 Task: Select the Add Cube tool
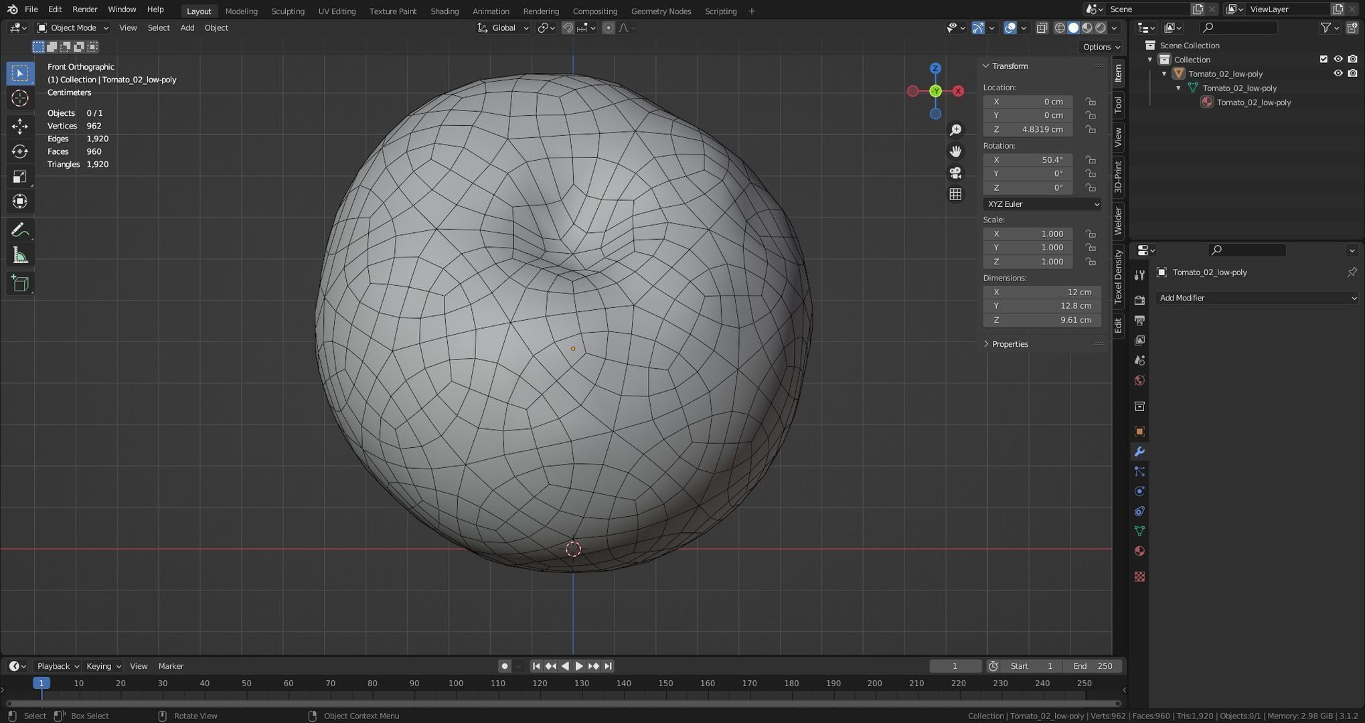pyautogui.click(x=19, y=284)
